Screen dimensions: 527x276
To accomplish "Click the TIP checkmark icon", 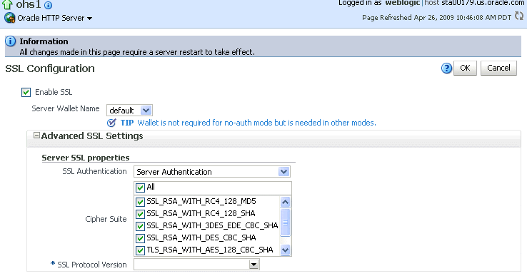I will (x=111, y=123).
